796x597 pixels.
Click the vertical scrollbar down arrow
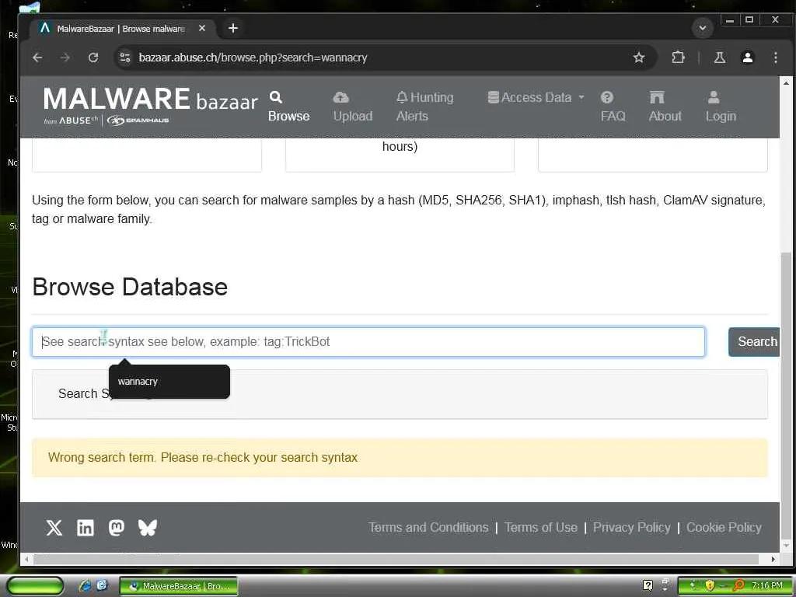[787, 546]
